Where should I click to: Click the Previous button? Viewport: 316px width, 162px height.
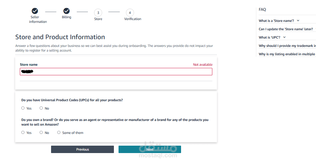(x=82, y=149)
